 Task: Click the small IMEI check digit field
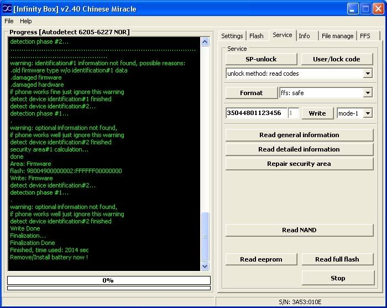tap(293, 113)
